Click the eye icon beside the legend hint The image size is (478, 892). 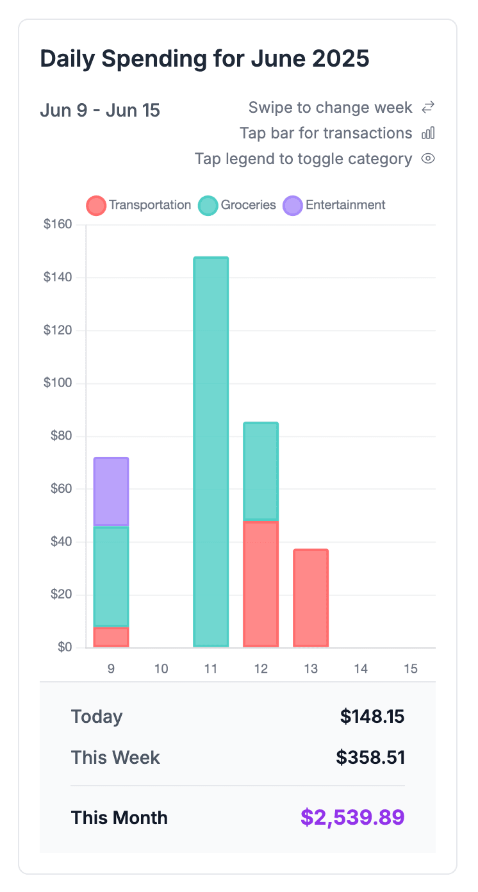point(427,158)
